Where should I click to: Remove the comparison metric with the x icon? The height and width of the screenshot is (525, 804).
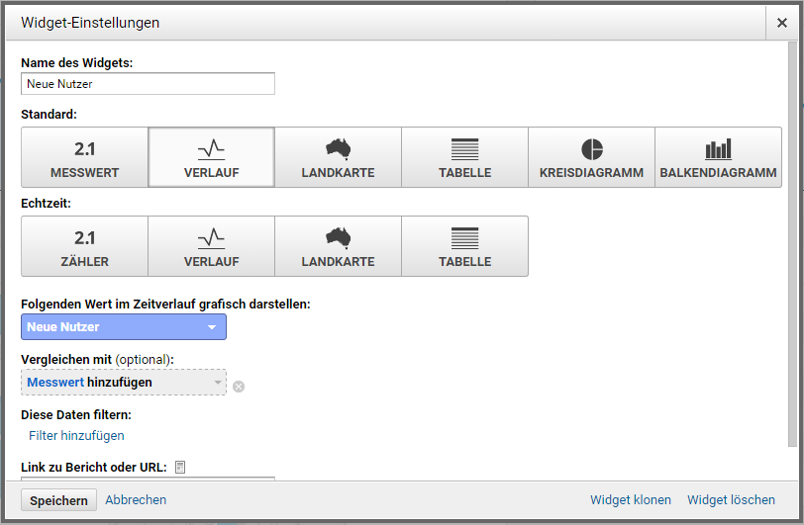[x=239, y=387]
